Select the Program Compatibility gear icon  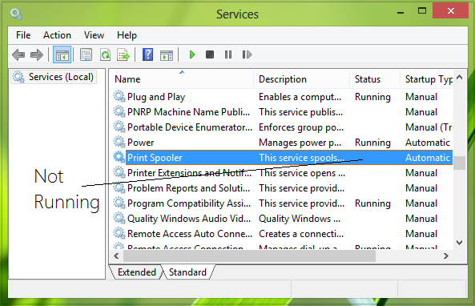point(119,203)
